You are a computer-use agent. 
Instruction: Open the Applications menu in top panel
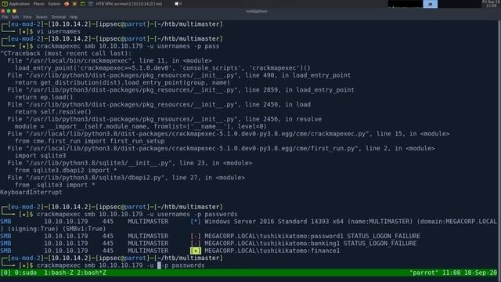click(19, 4)
